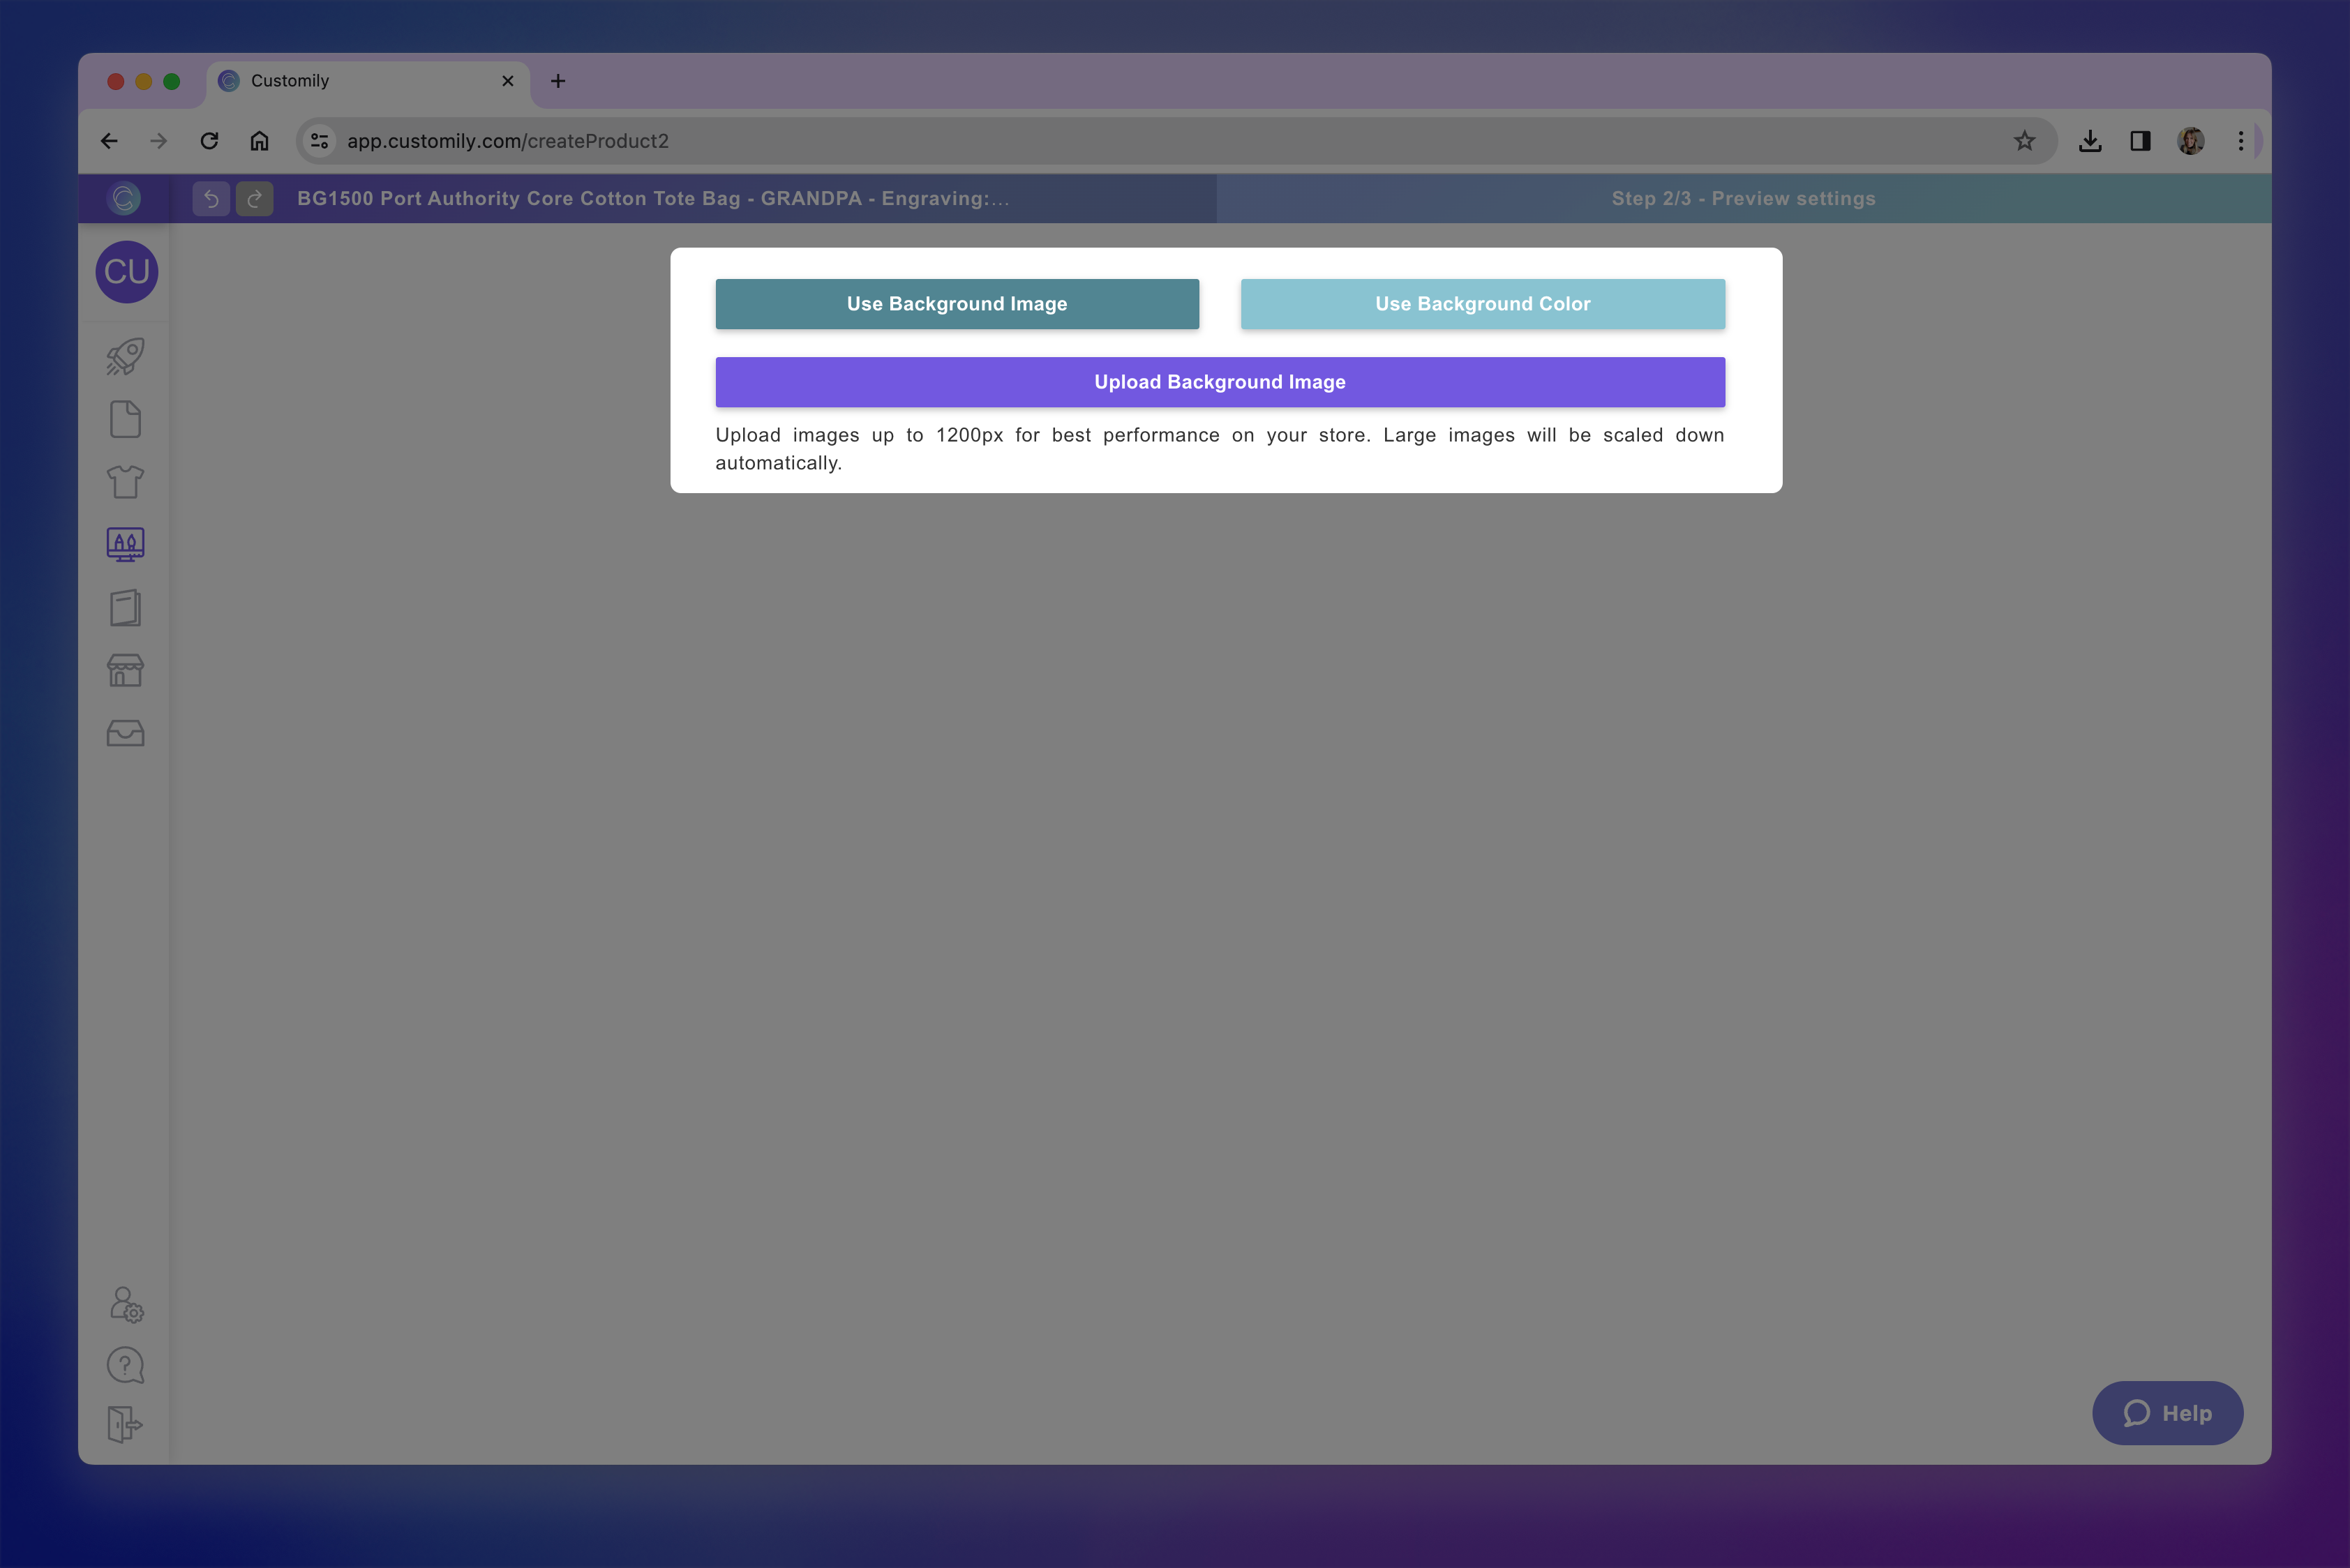This screenshot has height=1568, width=2350.
Task: Click the rocket launch icon in sidebar
Action: click(125, 357)
